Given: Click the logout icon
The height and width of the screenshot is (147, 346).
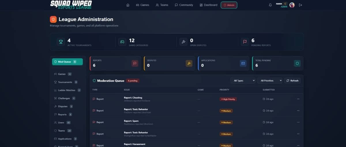Looking at the screenshot, I should [300, 5].
